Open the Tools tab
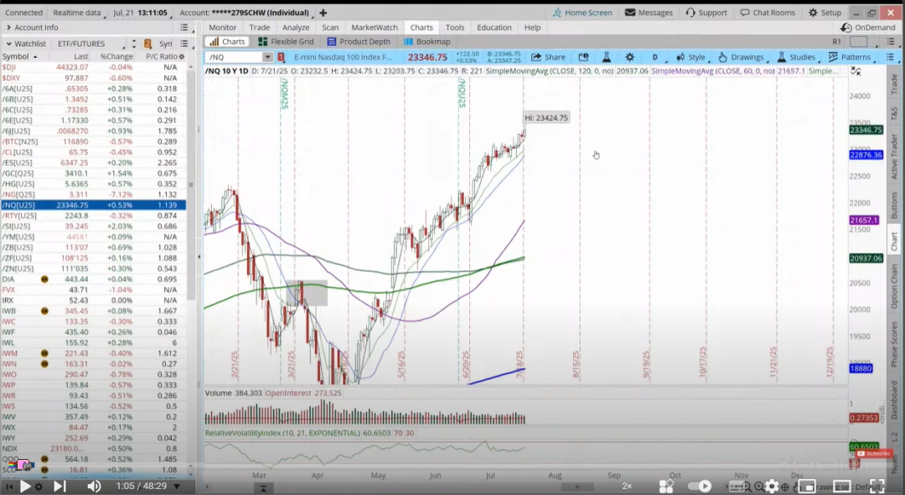 click(x=454, y=27)
